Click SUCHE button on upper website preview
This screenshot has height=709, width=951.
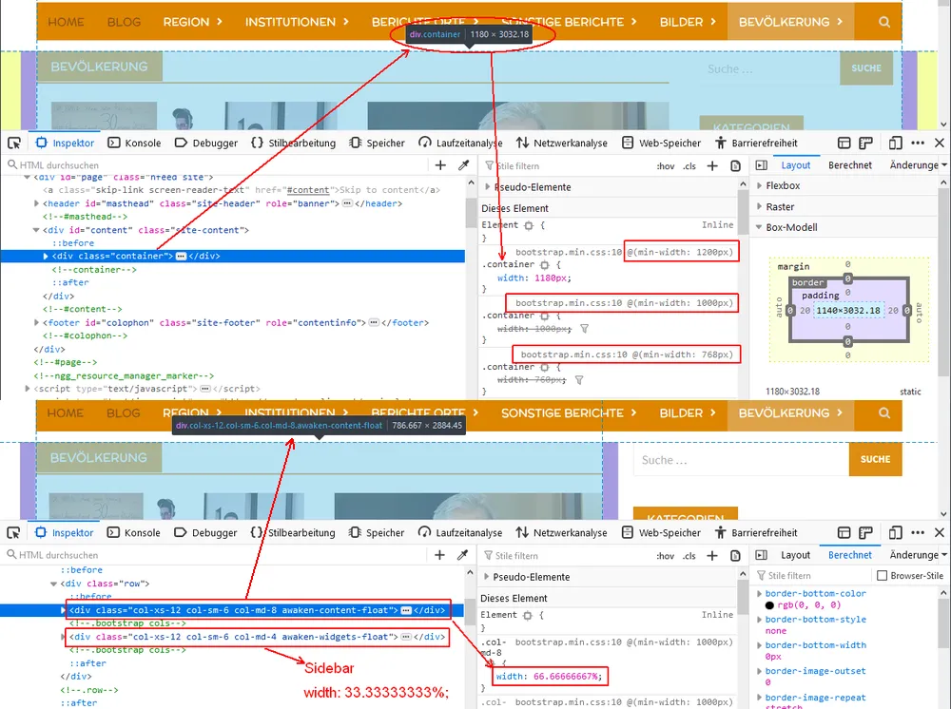[866, 68]
